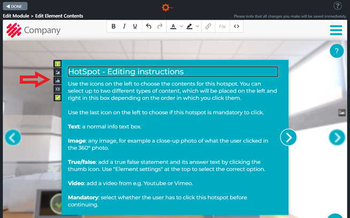Viewport: 350px width, 218px height.
Task: Open help via the top-right question mark
Action: pos(338,6)
